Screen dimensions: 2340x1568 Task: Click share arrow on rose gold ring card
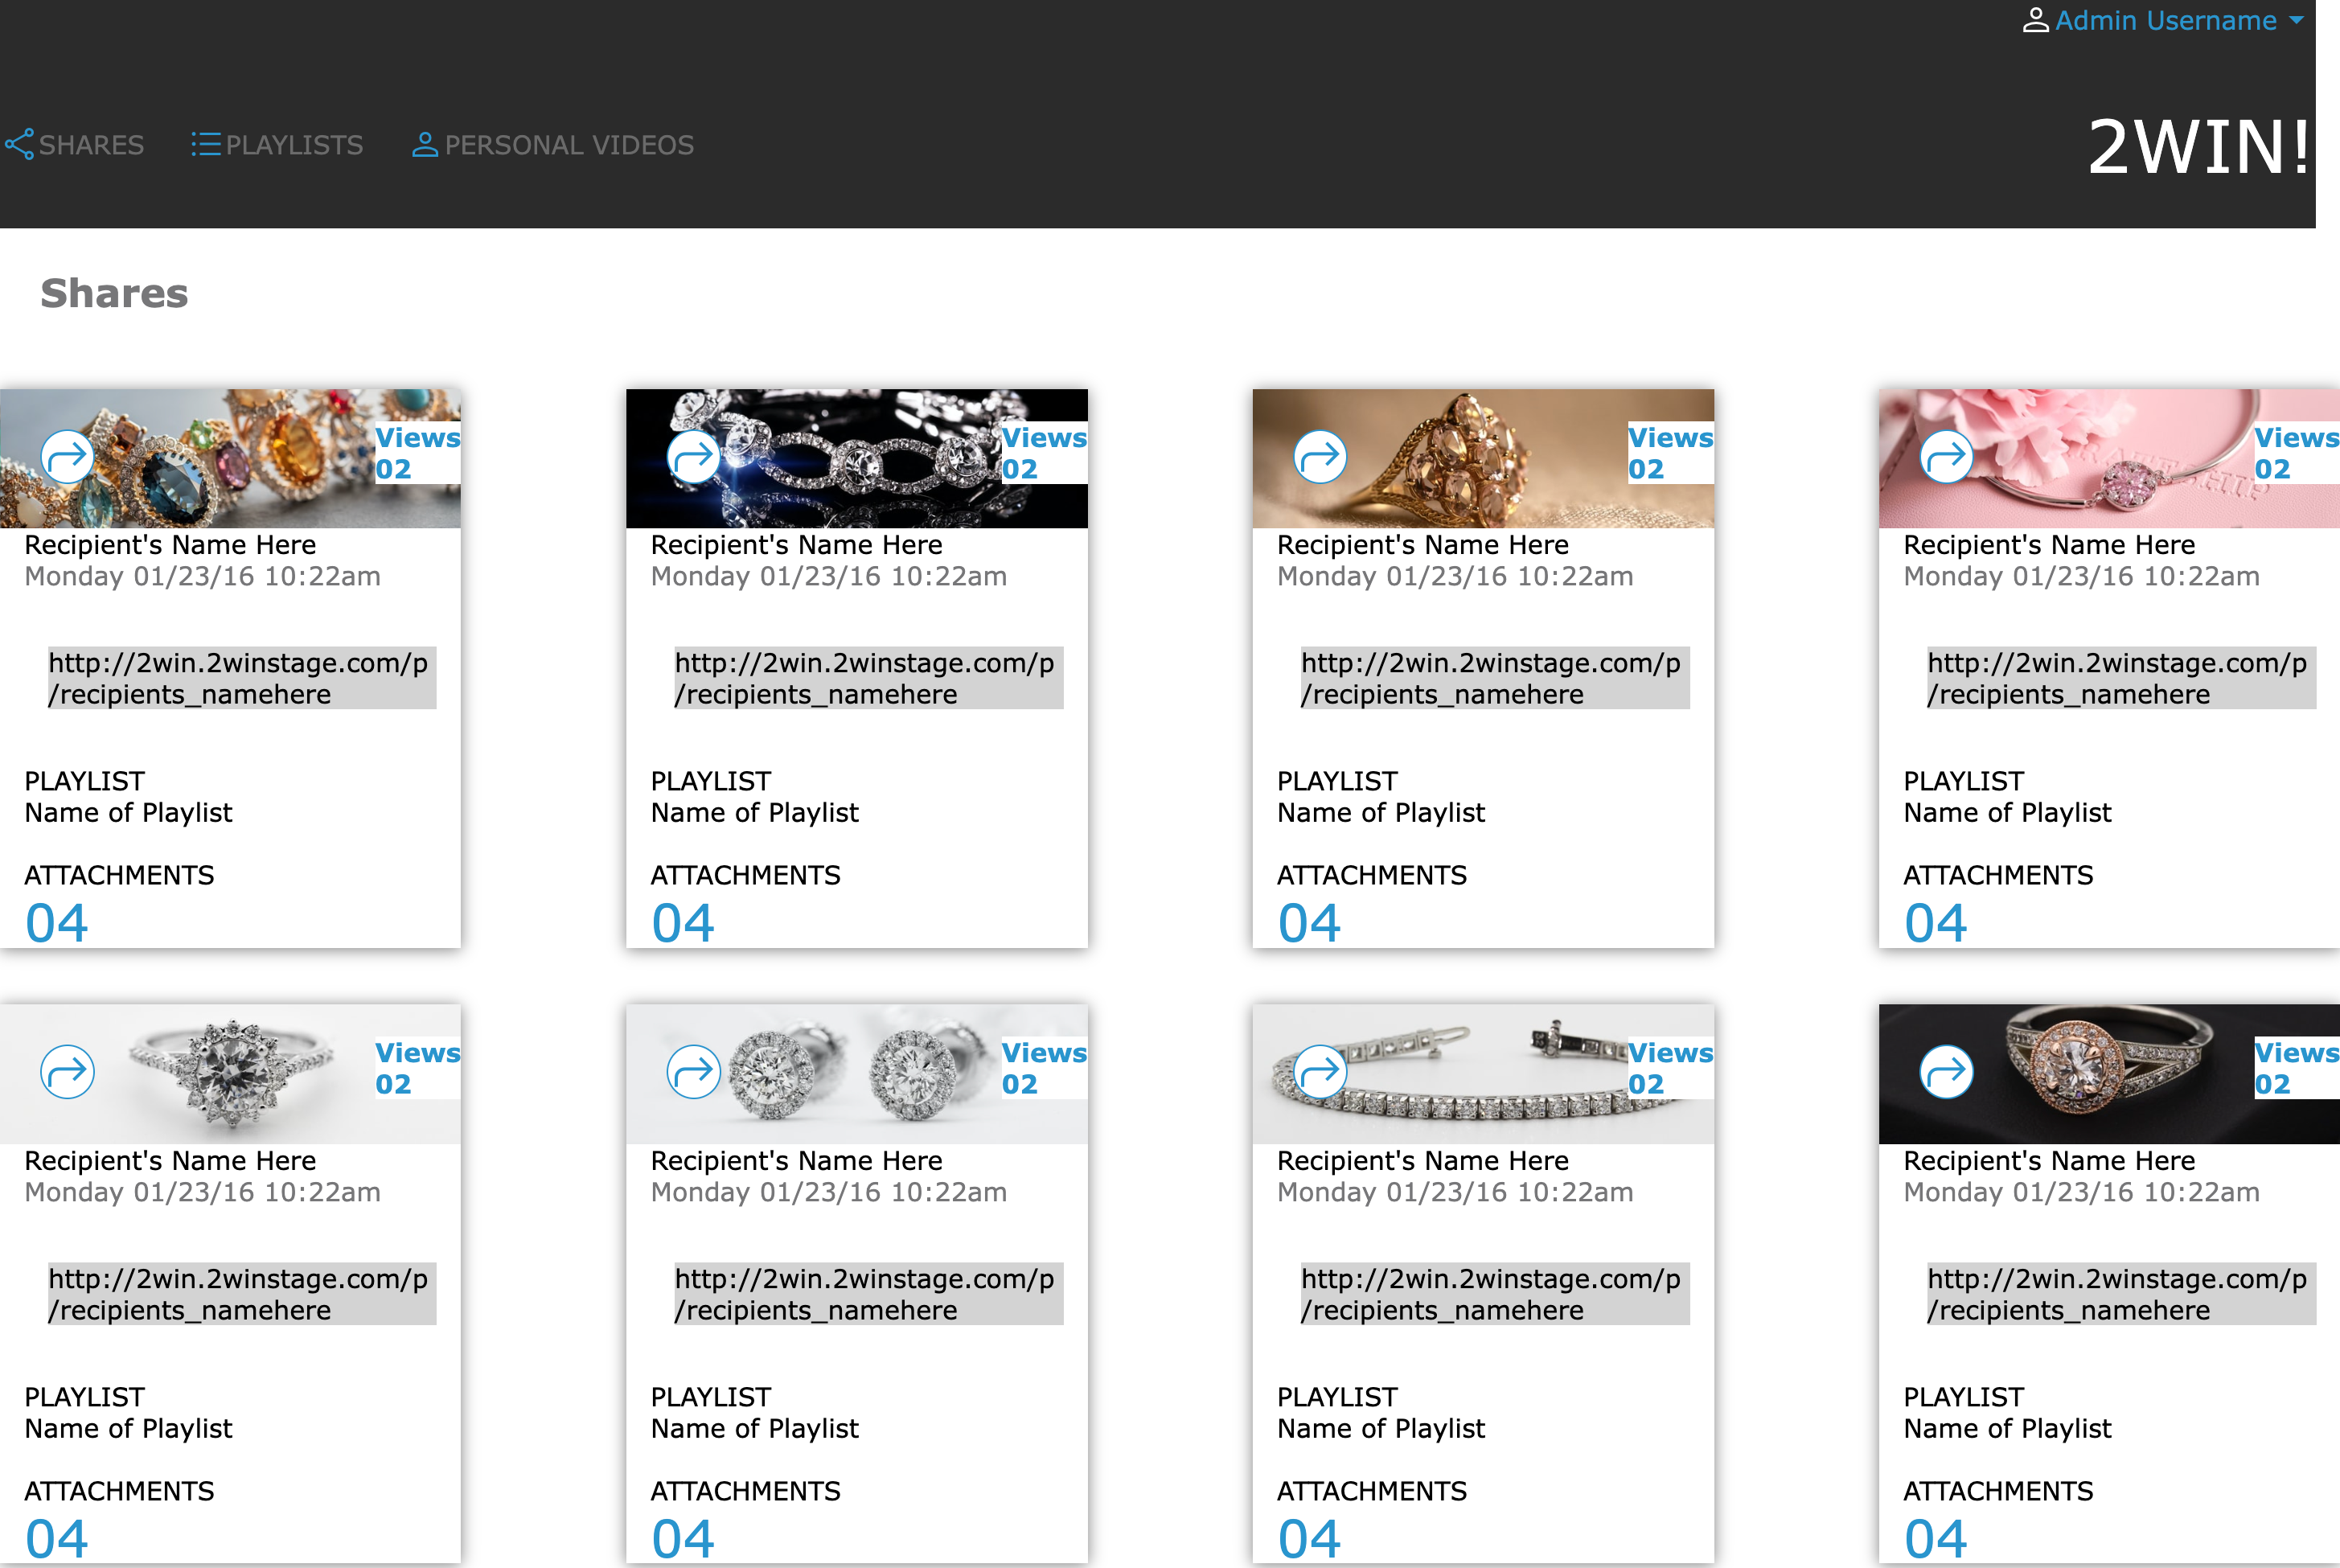pos(1945,1072)
